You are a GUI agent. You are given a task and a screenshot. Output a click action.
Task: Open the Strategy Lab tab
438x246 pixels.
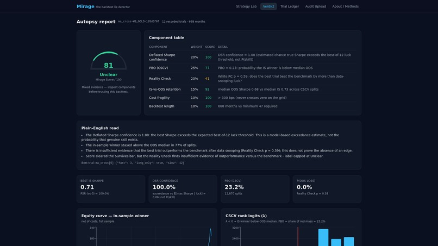[x=246, y=7]
